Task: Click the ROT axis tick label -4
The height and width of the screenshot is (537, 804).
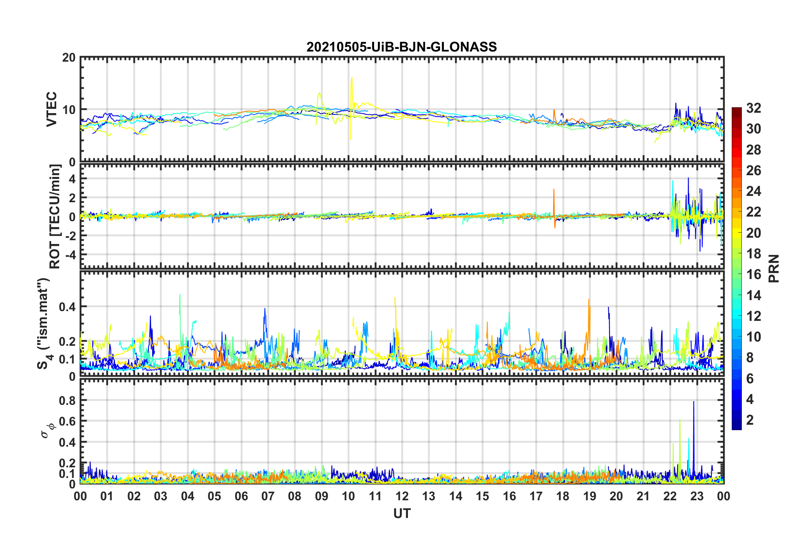Action: click(x=71, y=255)
